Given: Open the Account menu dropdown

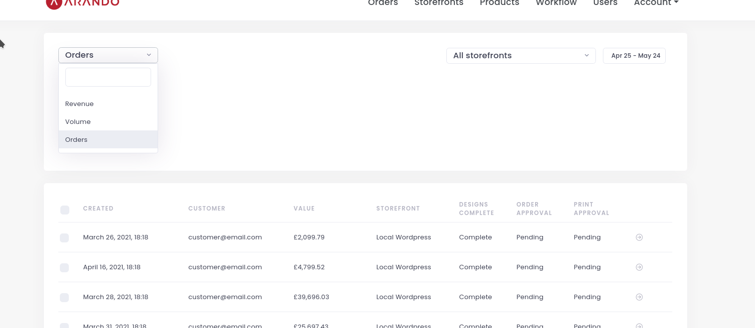Looking at the screenshot, I should [x=656, y=3].
